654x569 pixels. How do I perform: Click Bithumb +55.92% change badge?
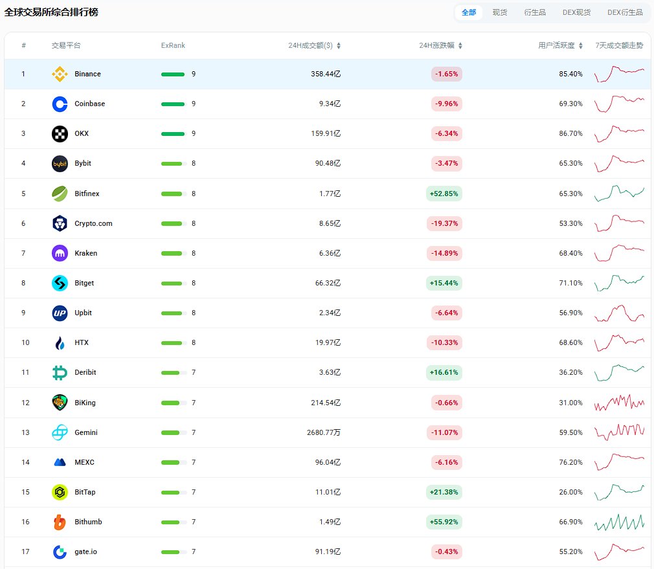tap(444, 522)
